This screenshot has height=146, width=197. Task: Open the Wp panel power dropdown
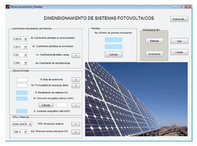pos(26,132)
